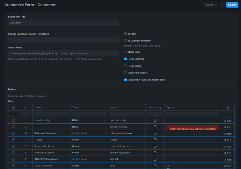Click Section Break type in row 3

80,133
